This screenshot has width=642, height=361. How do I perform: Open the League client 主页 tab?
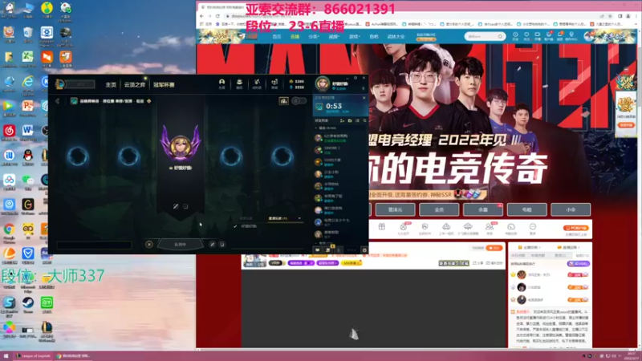(x=111, y=85)
